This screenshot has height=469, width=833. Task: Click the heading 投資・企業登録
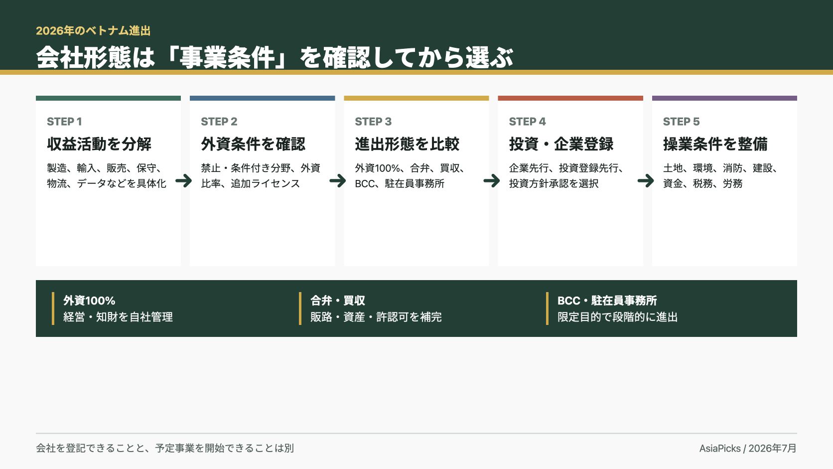[x=561, y=144]
